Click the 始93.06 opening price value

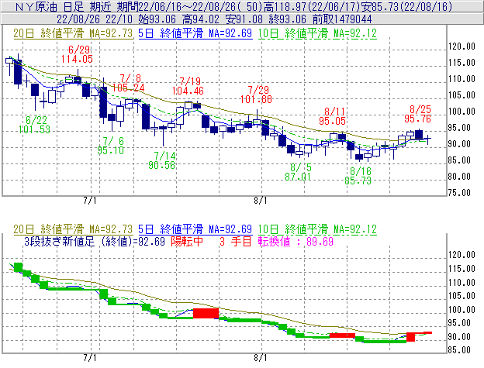pyautogui.click(x=157, y=19)
